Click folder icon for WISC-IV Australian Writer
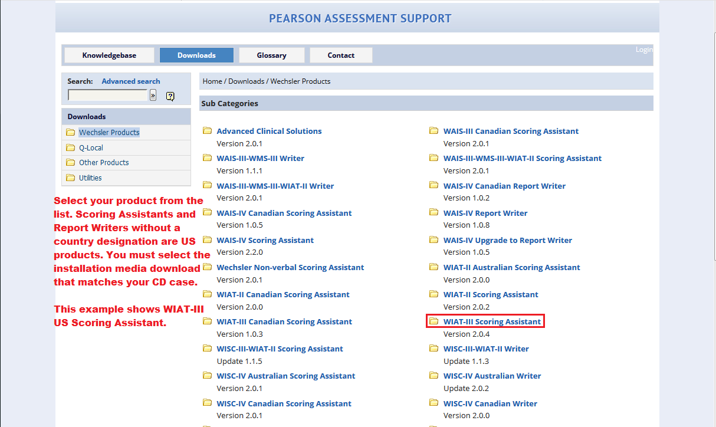The image size is (716, 427). click(x=434, y=376)
